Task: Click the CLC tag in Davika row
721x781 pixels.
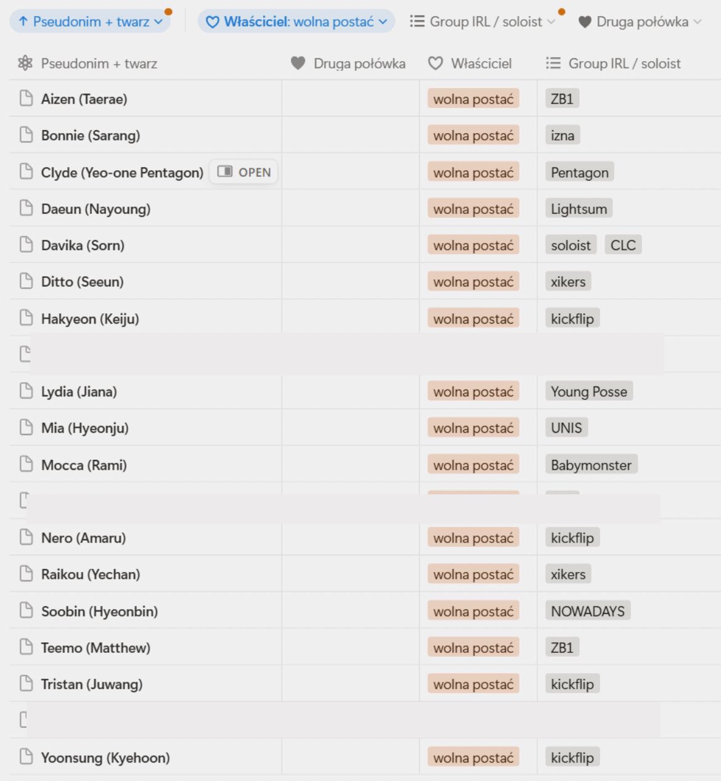Action: (623, 245)
